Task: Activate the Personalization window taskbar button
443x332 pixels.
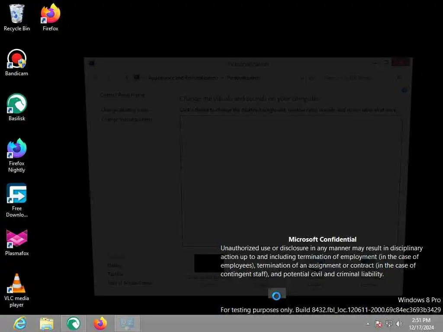Action: (127, 323)
